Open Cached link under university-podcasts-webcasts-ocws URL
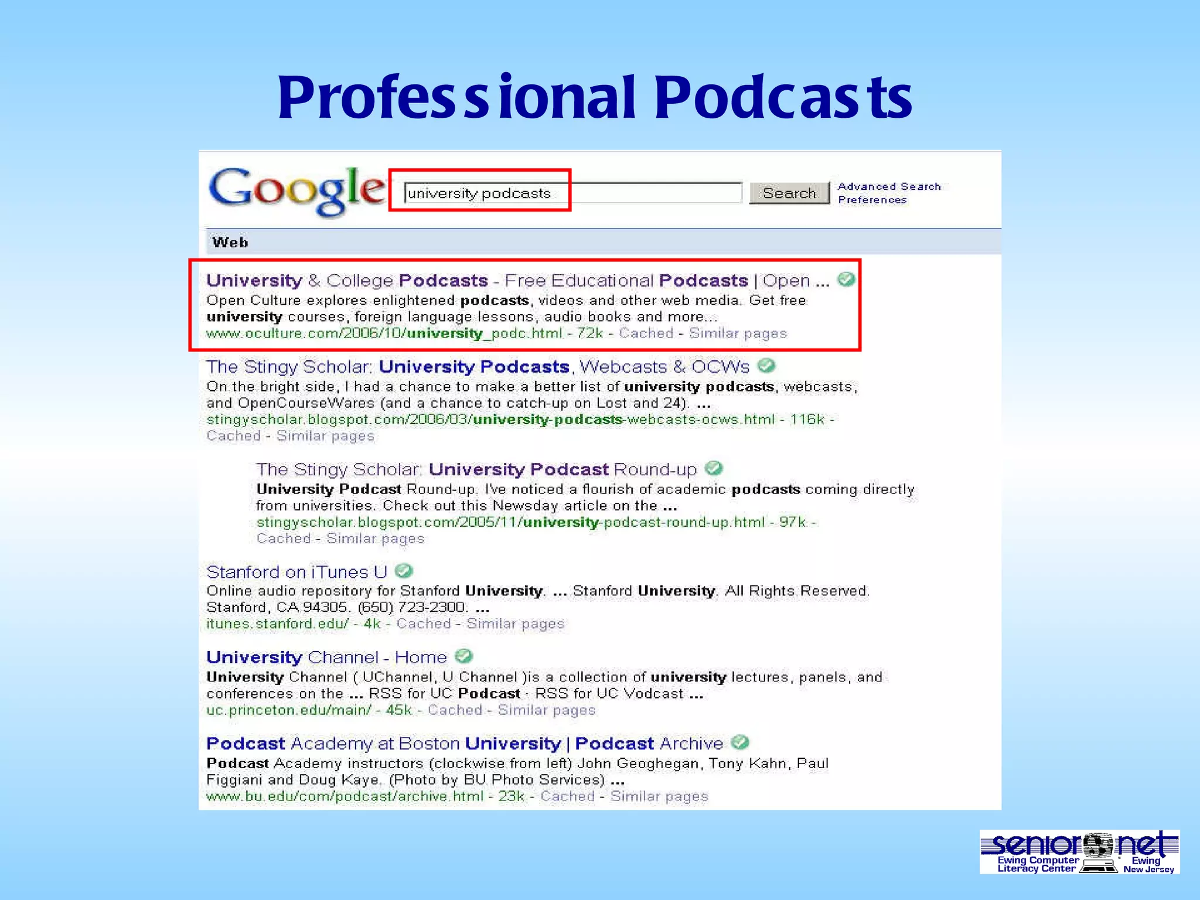 point(233,436)
